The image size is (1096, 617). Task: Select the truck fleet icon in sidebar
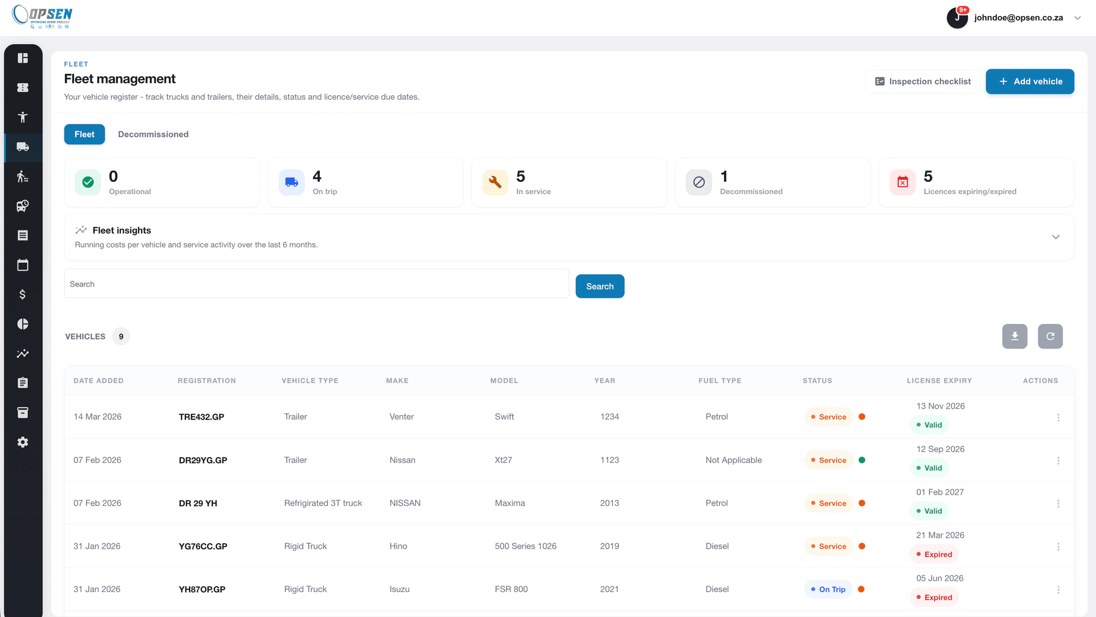[23, 147]
